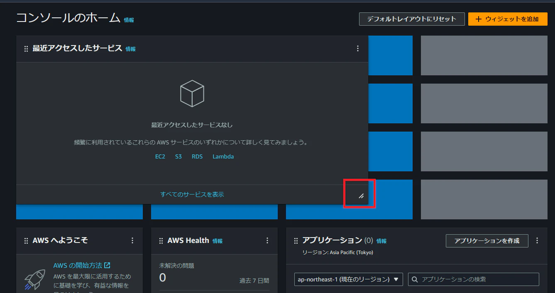
Task: Click the cube icon in recent services widget
Action: pos(192,93)
